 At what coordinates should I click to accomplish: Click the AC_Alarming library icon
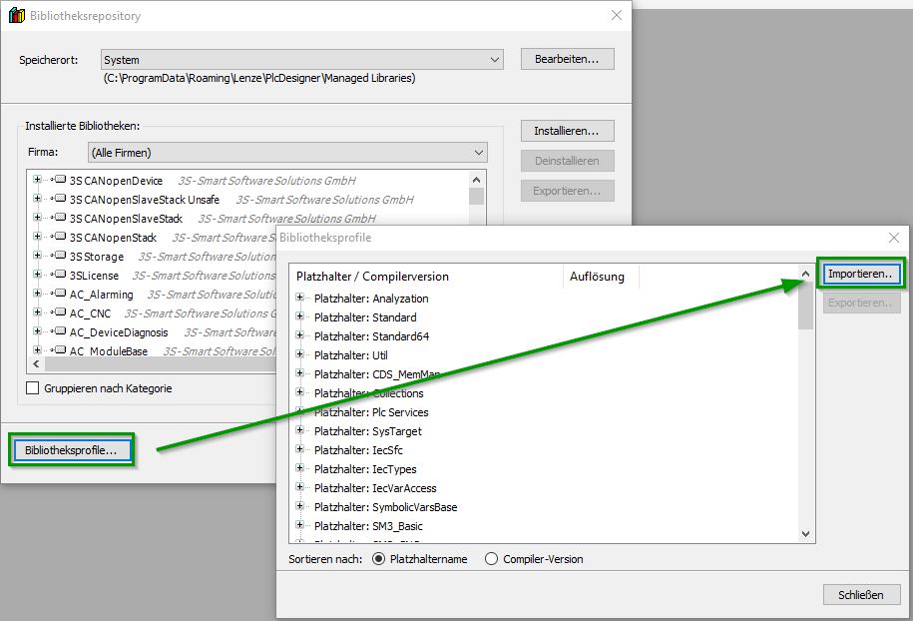pyautogui.click(x=60, y=295)
